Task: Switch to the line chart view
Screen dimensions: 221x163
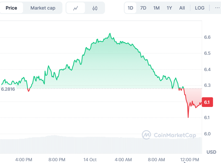Action: click(76, 8)
